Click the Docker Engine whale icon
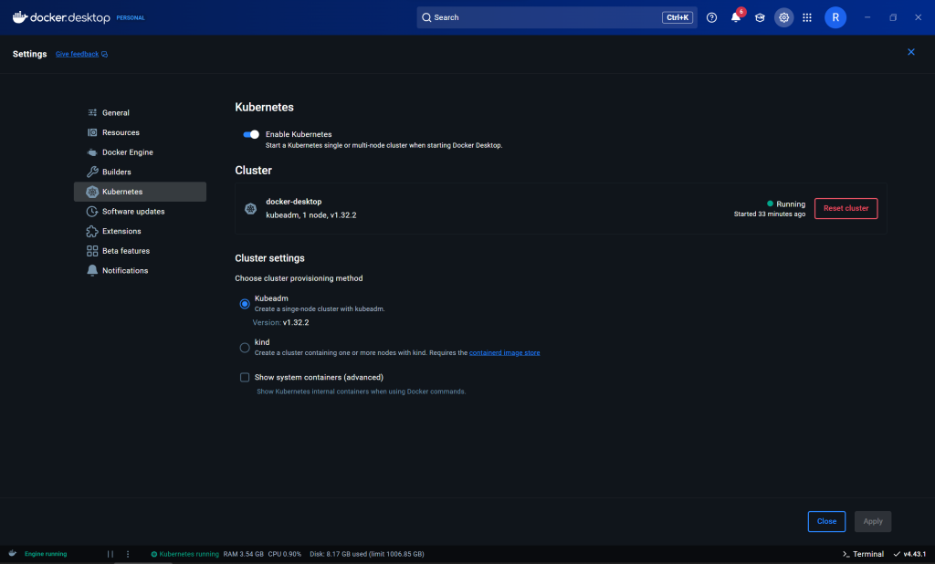Screen dimensions: 935x564 coord(92,152)
